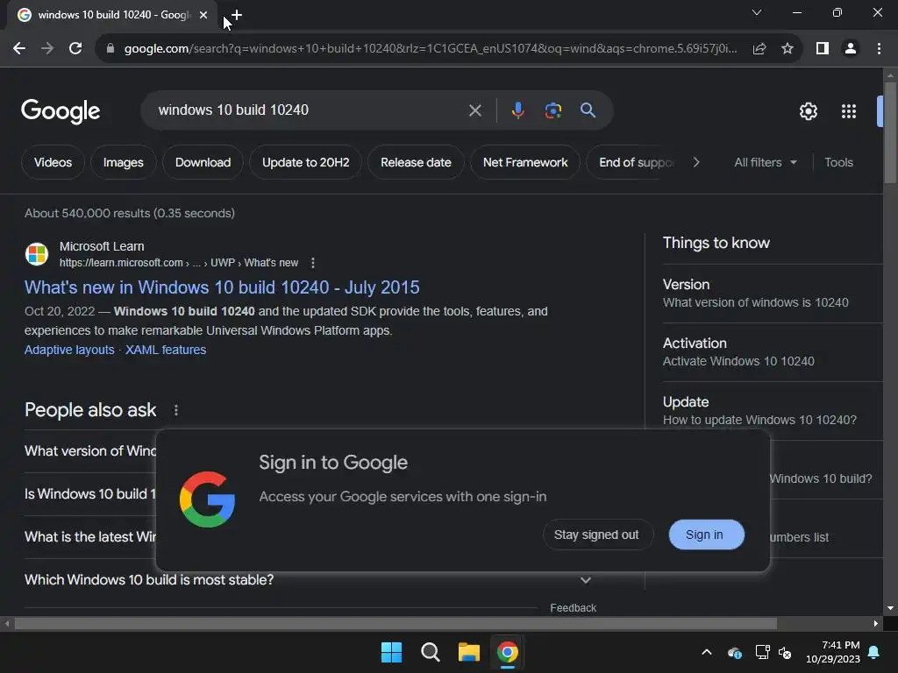Search by image with Google Lens

[552, 110]
